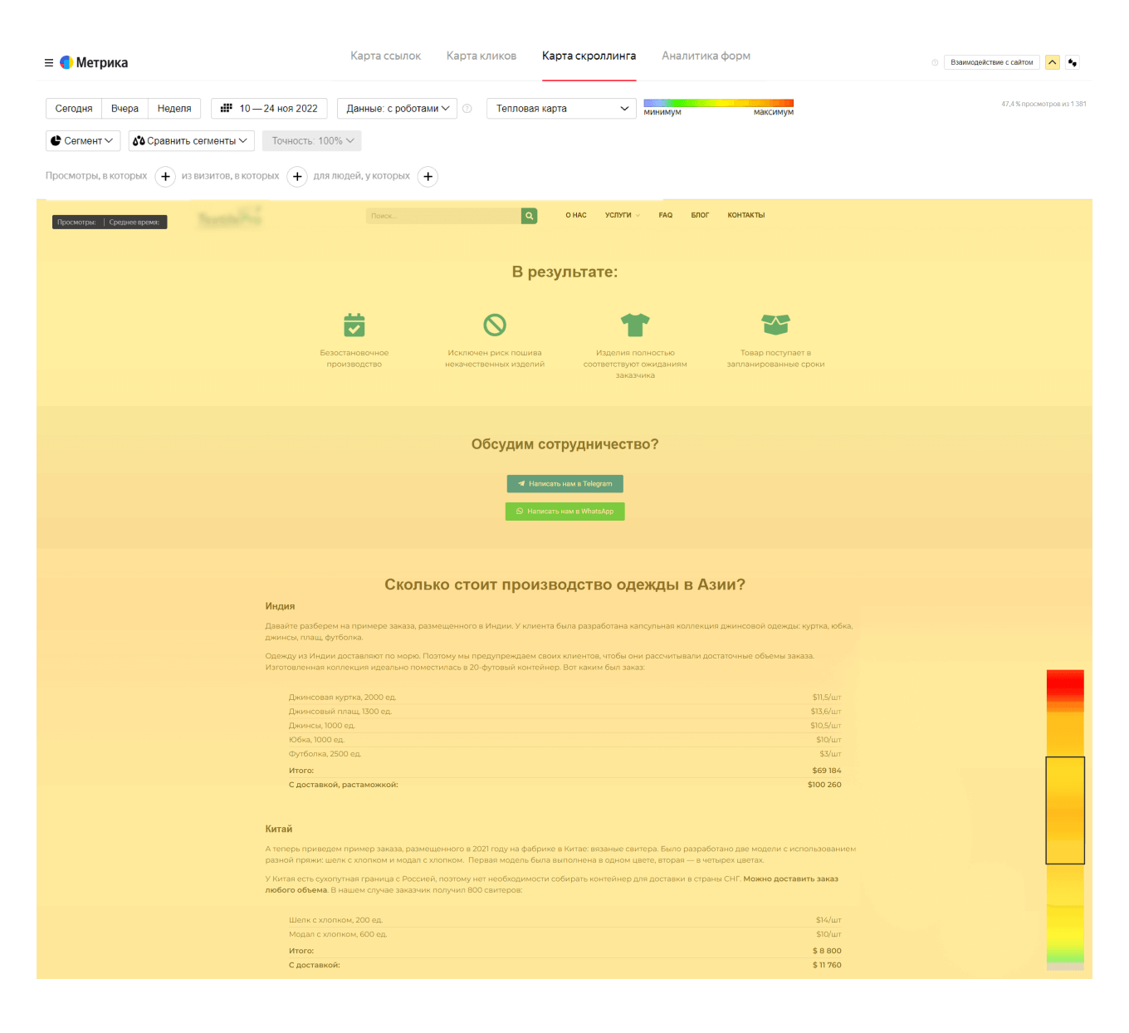Select the Неделя period toggle

pyautogui.click(x=174, y=109)
